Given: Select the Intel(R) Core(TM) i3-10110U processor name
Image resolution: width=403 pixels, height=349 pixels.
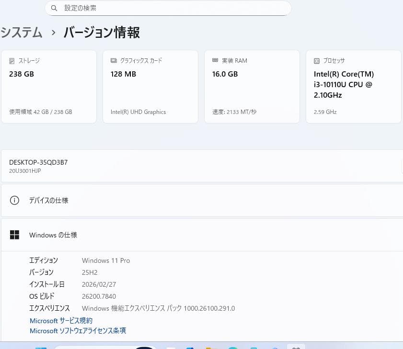Looking at the screenshot, I should (344, 85).
